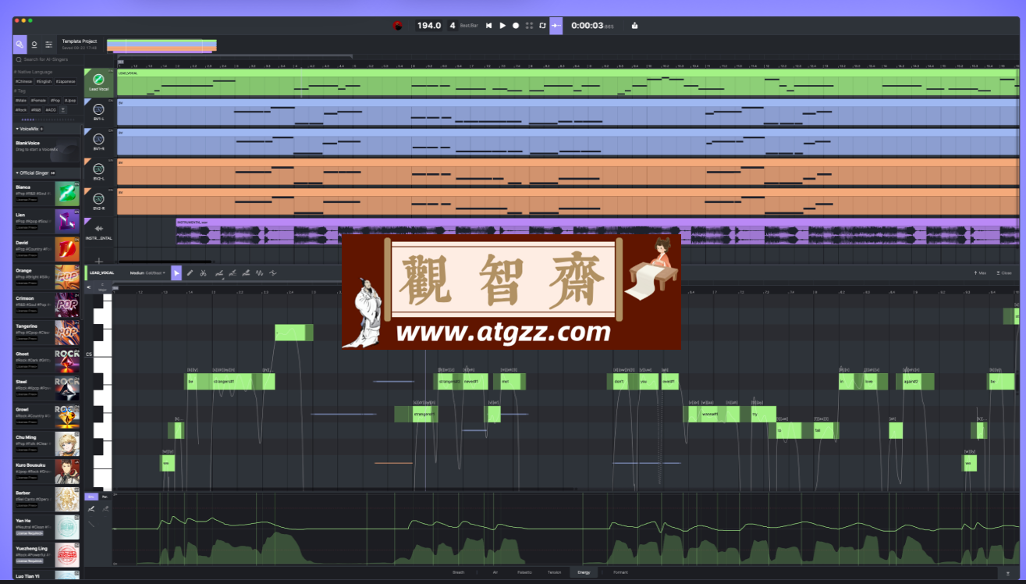Click the Max button in editor header
The width and height of the screenshot is (1026, 584).
point(980,273)
